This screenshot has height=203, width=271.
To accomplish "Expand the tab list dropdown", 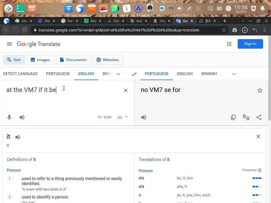I will point(243,21).
